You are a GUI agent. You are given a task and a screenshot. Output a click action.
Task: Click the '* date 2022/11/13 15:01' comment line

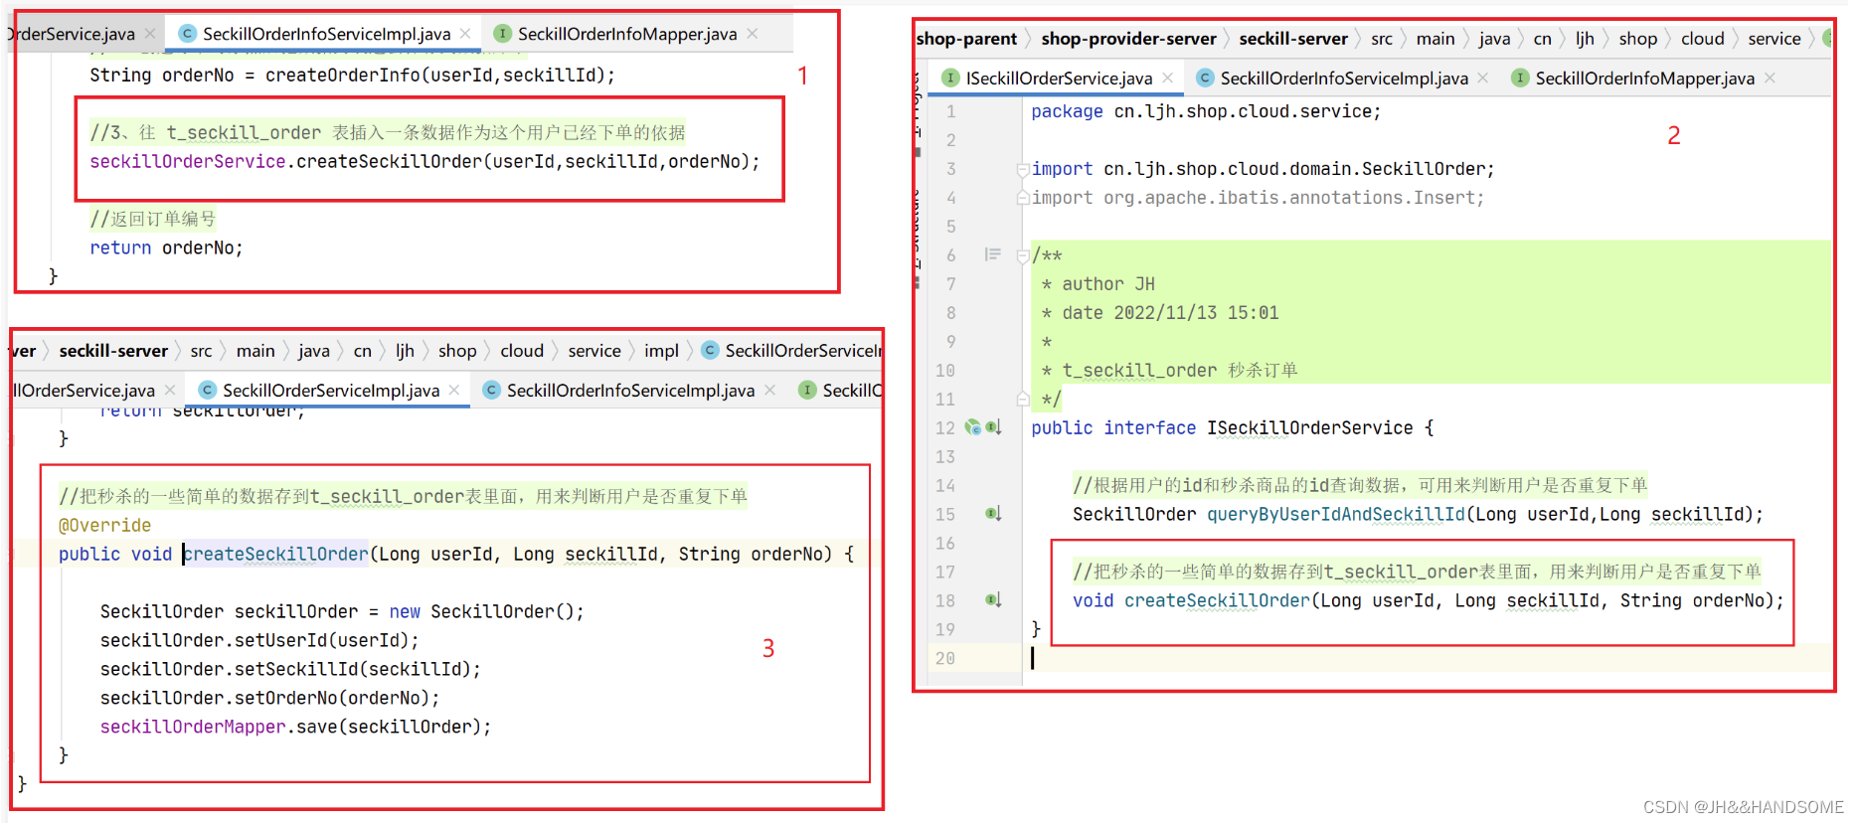click(x=1159, y=313)
